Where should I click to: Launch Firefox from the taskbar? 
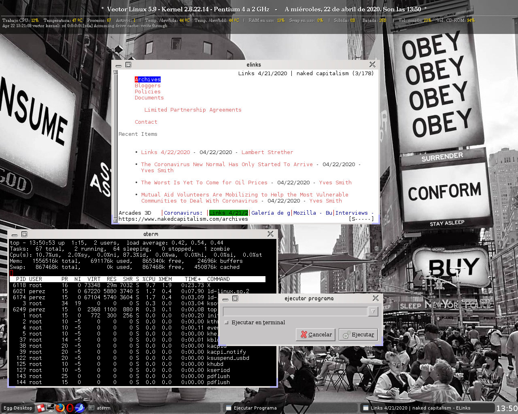pos(60,408)
